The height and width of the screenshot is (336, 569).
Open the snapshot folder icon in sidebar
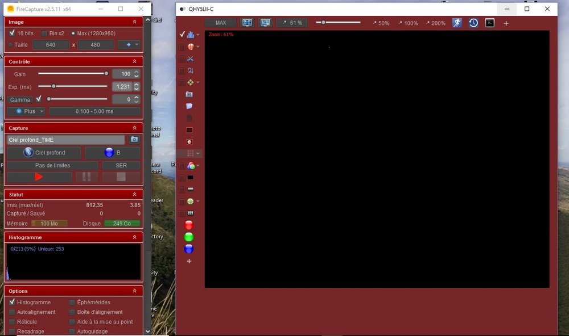click(x=189, y=94)
